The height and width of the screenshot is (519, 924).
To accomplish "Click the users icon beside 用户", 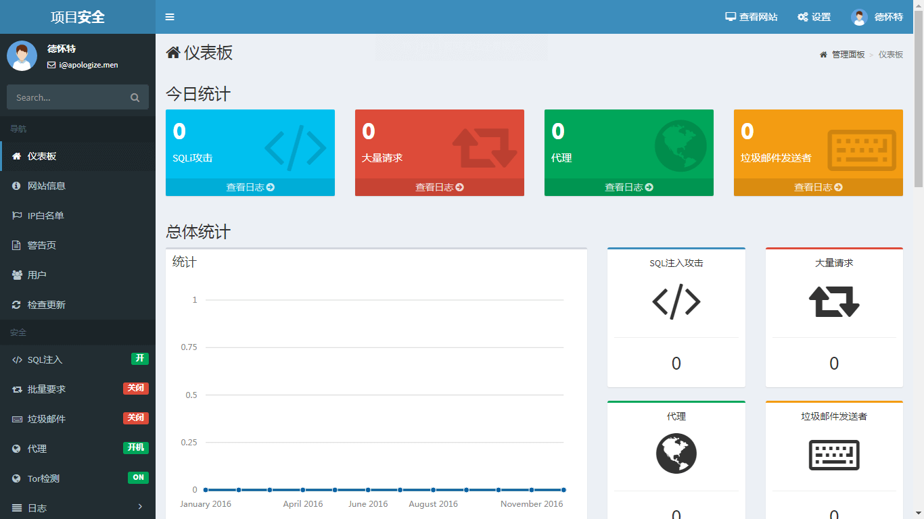I will 17,275.
